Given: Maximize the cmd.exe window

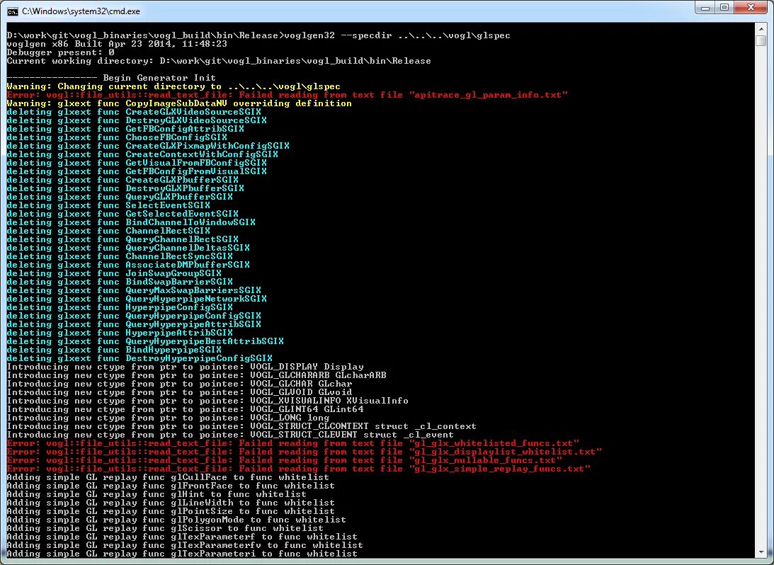Looking at the screenshot, I should coord(724,8).
